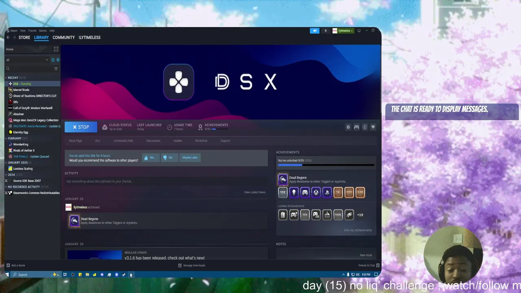Click the activity 'Say something' text box
This screenshot has width=521, height=293.
point(166,181)
